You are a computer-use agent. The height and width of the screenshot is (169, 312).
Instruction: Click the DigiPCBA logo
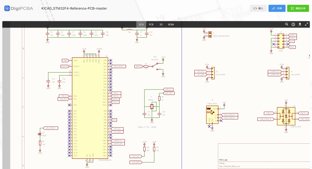tap(18, 8)
